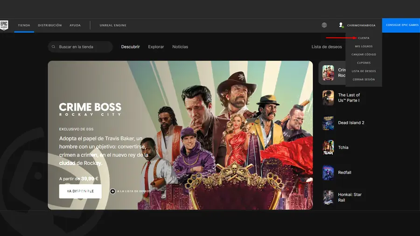Click the plus icon for wishlist
This screenshot has width=420, height=236.
tap(113, 191)
